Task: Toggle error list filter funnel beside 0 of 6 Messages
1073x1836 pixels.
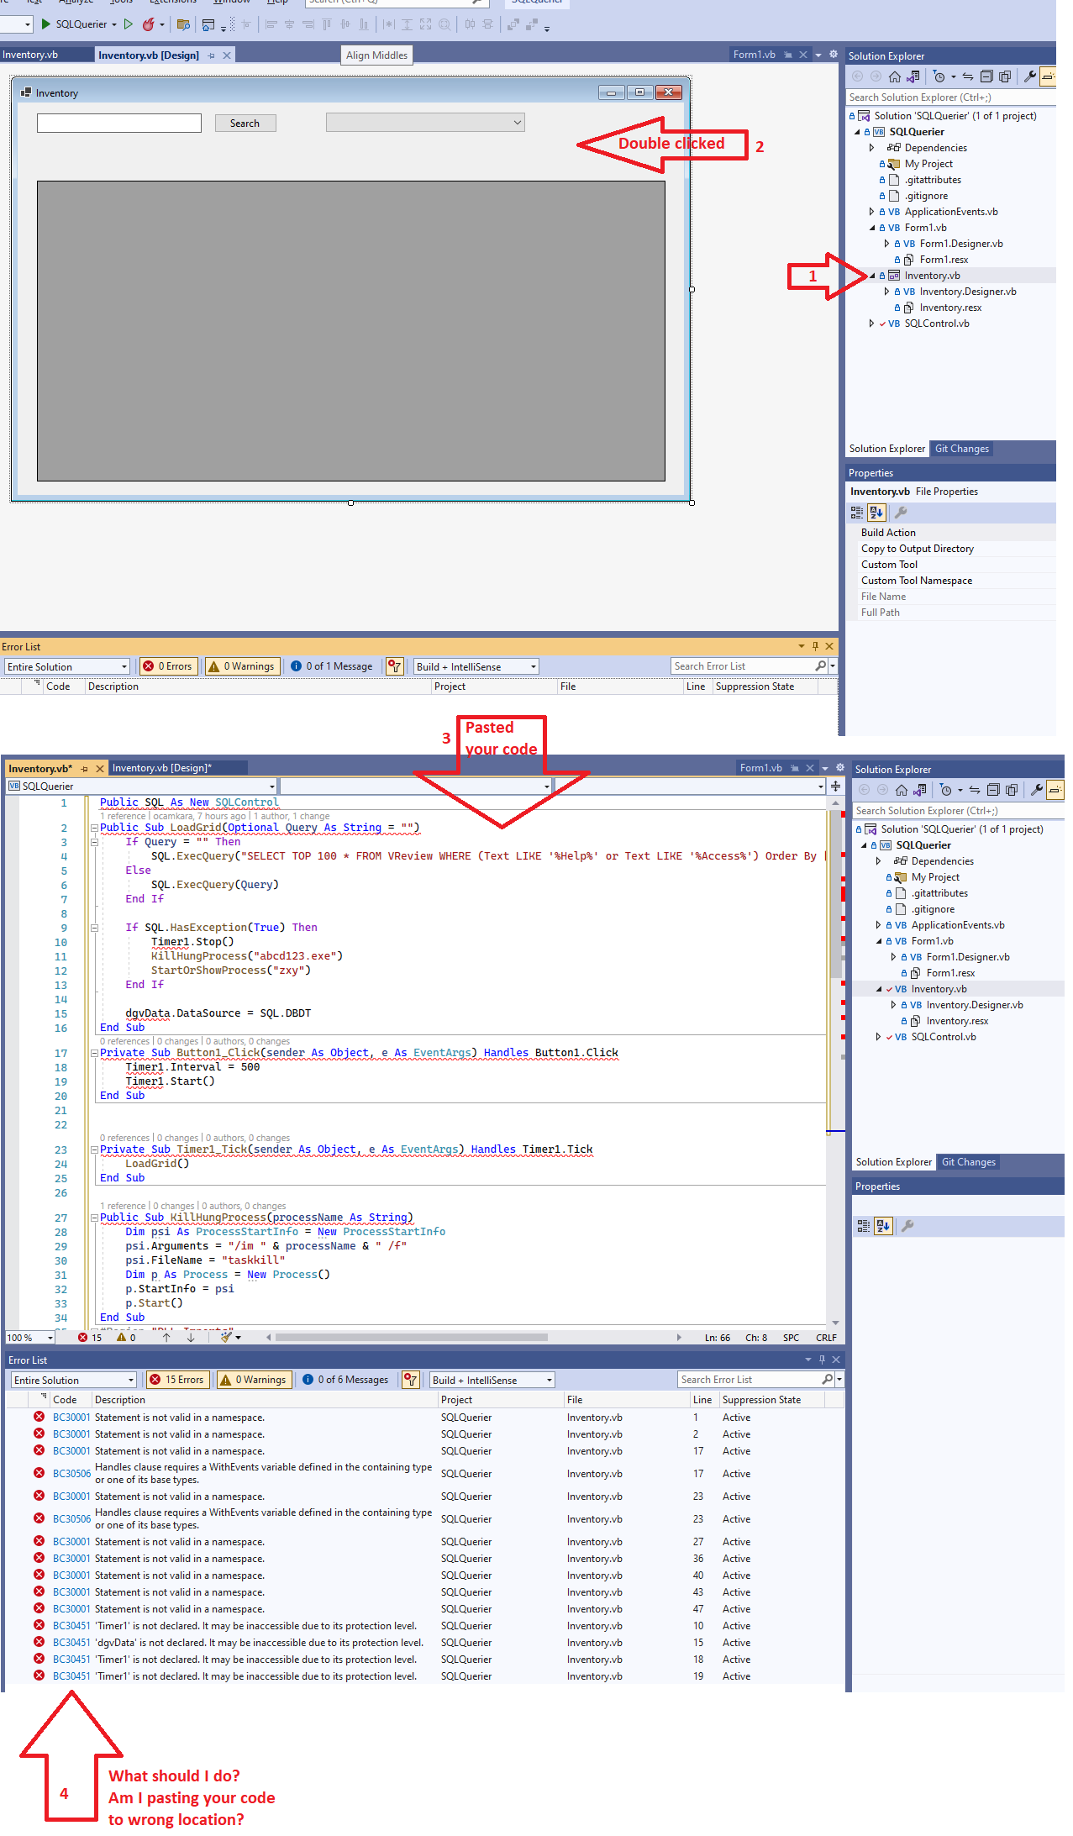Action: (410, 1380)
